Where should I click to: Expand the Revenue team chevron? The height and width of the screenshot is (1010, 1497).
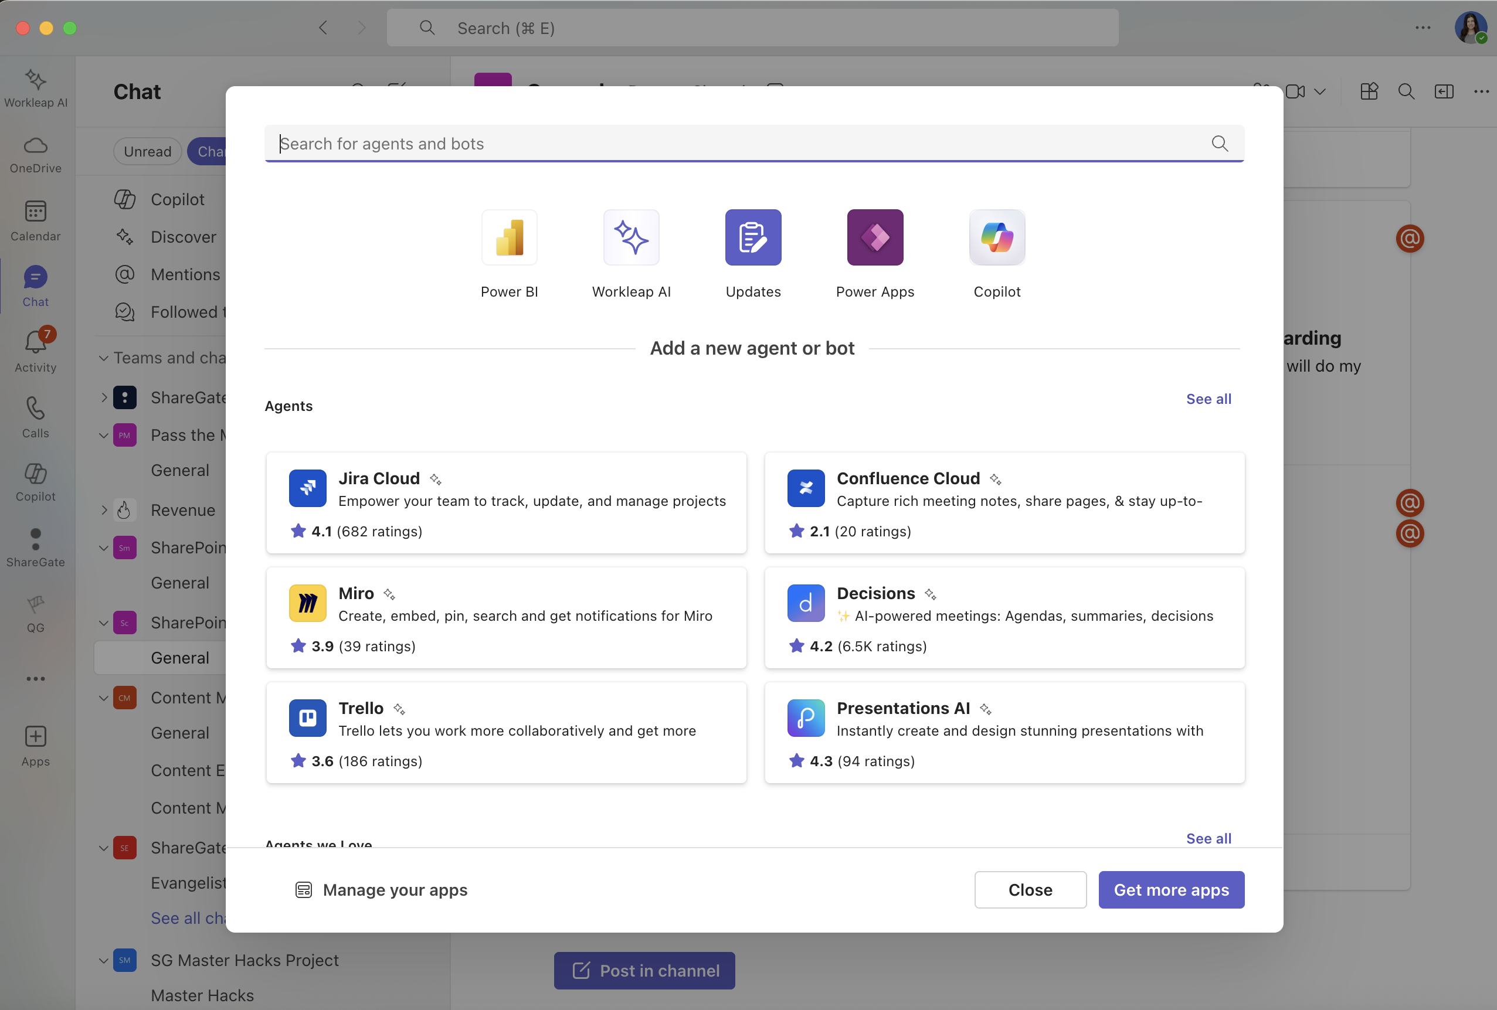pos(104,510)
